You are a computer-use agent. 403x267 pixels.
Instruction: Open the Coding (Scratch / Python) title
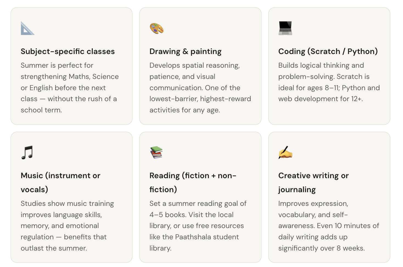tap(328, 52)
